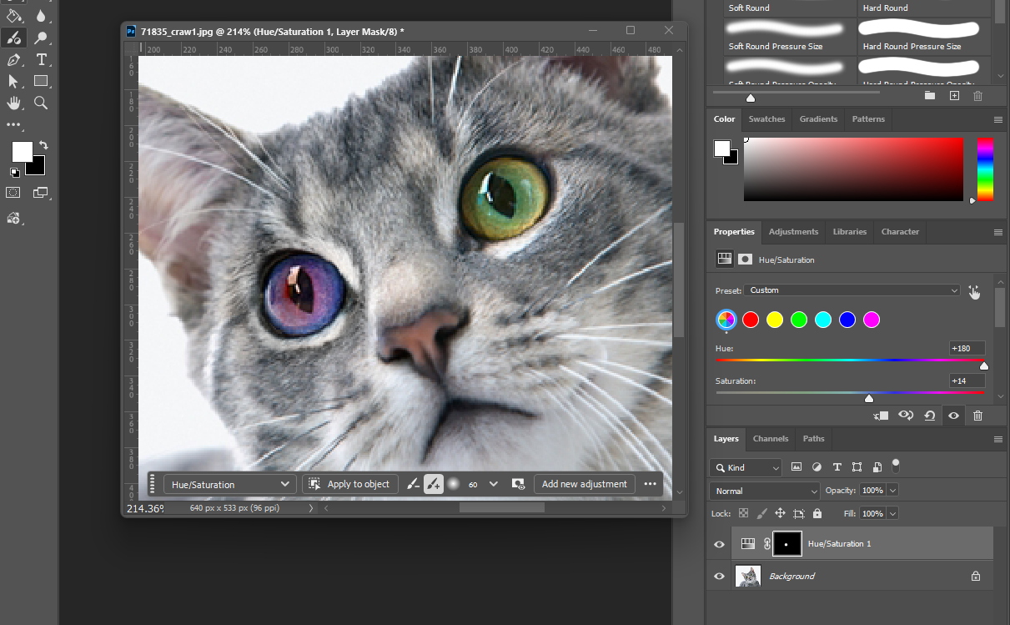Viewport: 1010px width, 625px height.
Task: Click the Hue value input field
Action: coord(967,348)
